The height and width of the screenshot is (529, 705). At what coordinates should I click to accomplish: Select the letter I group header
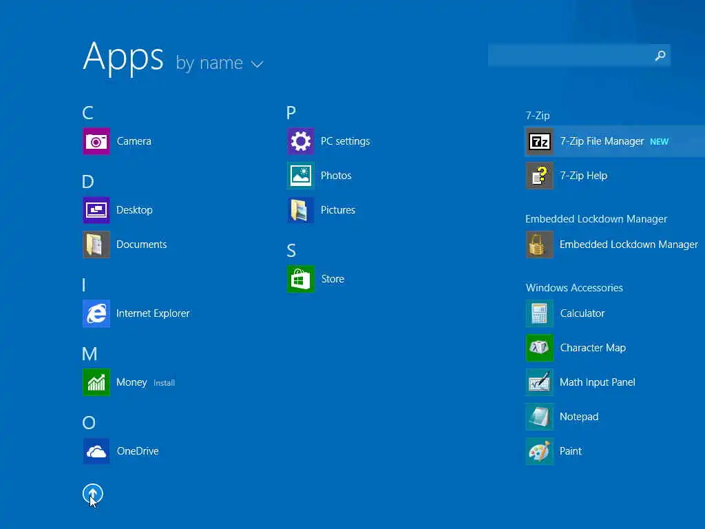pyautogui.click(x=84, y=284)
